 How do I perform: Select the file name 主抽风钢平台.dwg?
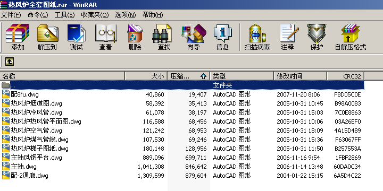coord(36,158)
